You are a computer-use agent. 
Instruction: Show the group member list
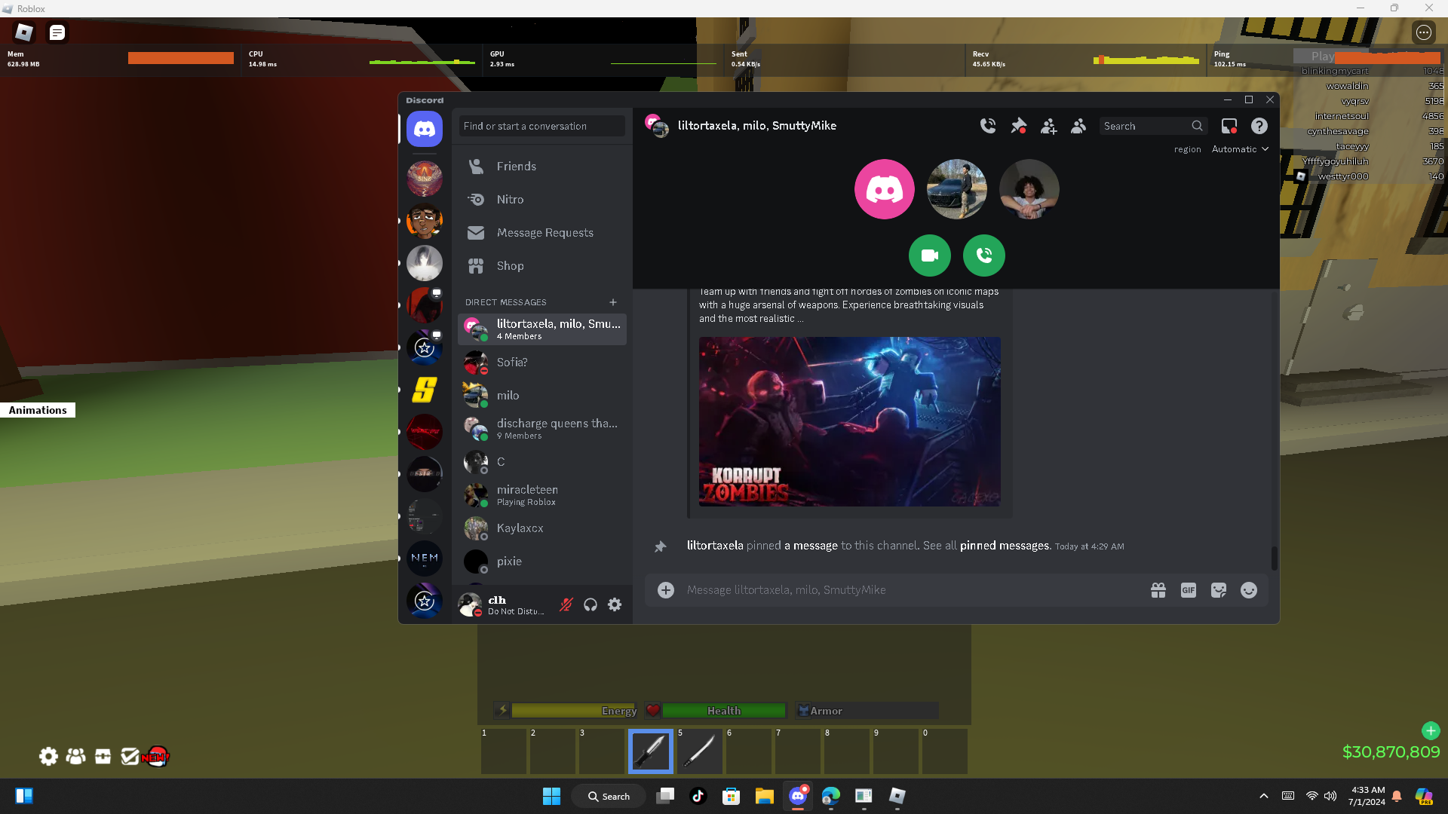tap(1078, 126)
